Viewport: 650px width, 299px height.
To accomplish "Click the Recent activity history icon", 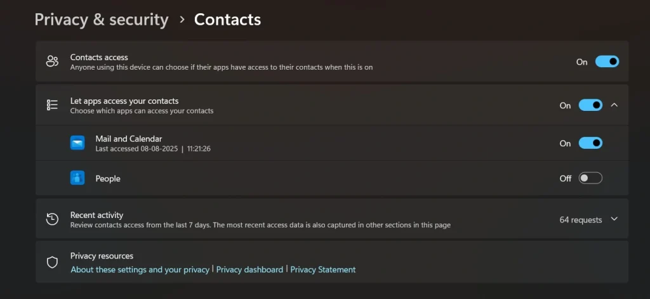I will point(52,219).
